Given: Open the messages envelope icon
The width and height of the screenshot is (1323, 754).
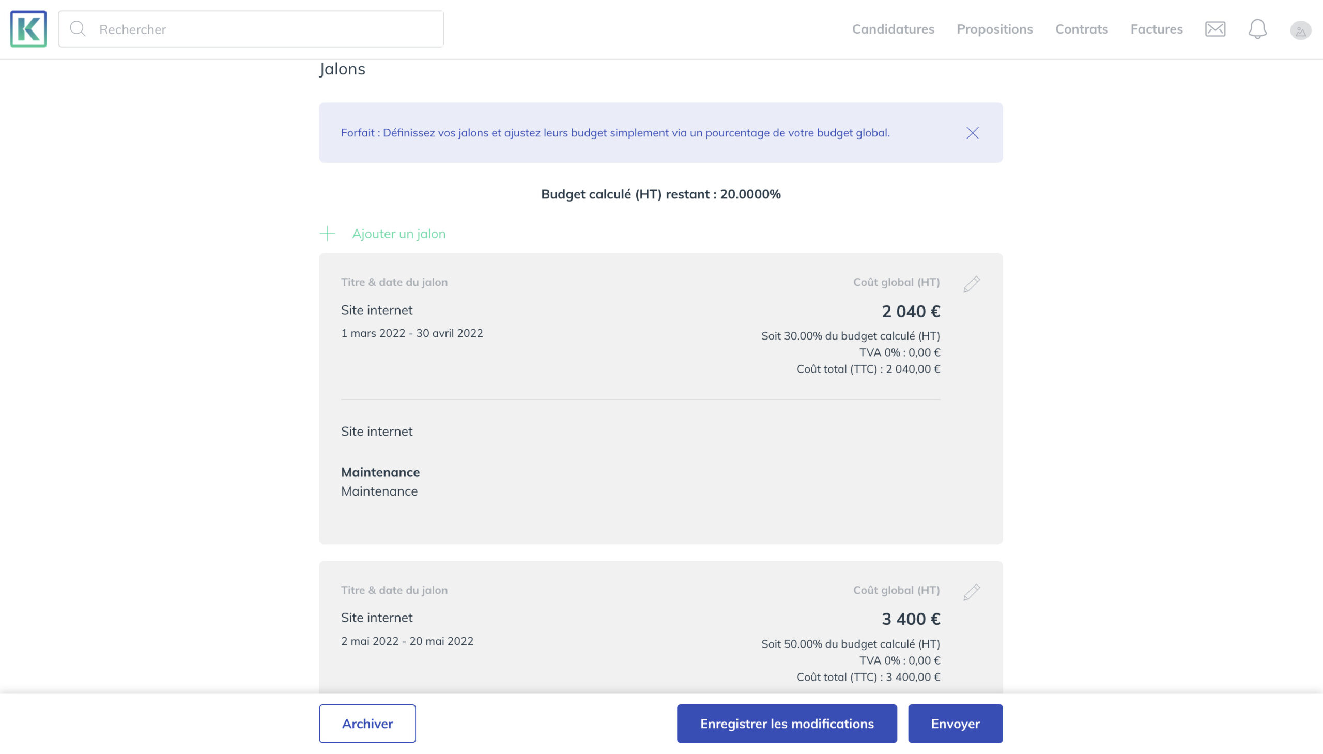Looking at the screenshot, I should (x=1215, y=29).
